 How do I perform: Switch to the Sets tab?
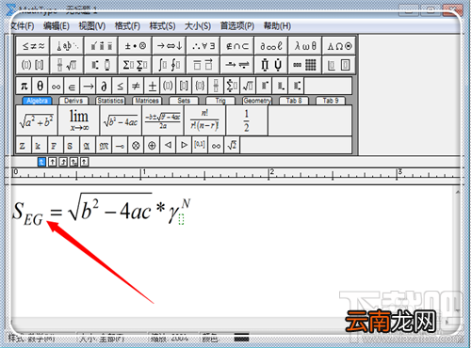click(184, 101)
